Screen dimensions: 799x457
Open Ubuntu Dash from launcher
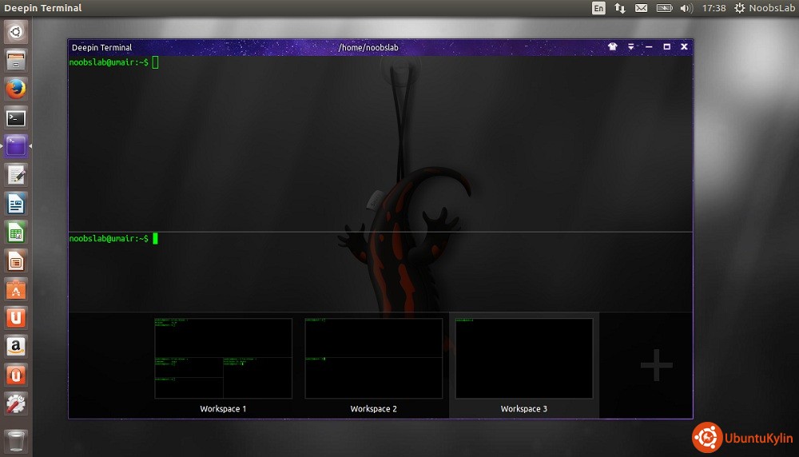click(x=16, y=32)
